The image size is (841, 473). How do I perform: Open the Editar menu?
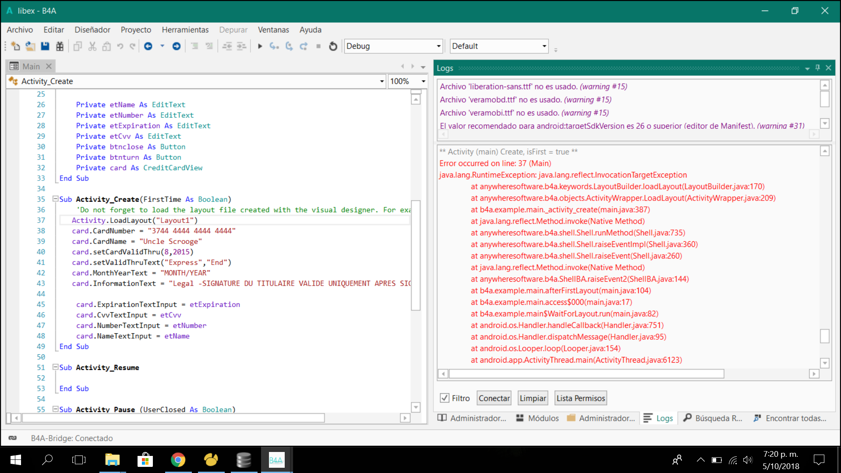[54, 30]
